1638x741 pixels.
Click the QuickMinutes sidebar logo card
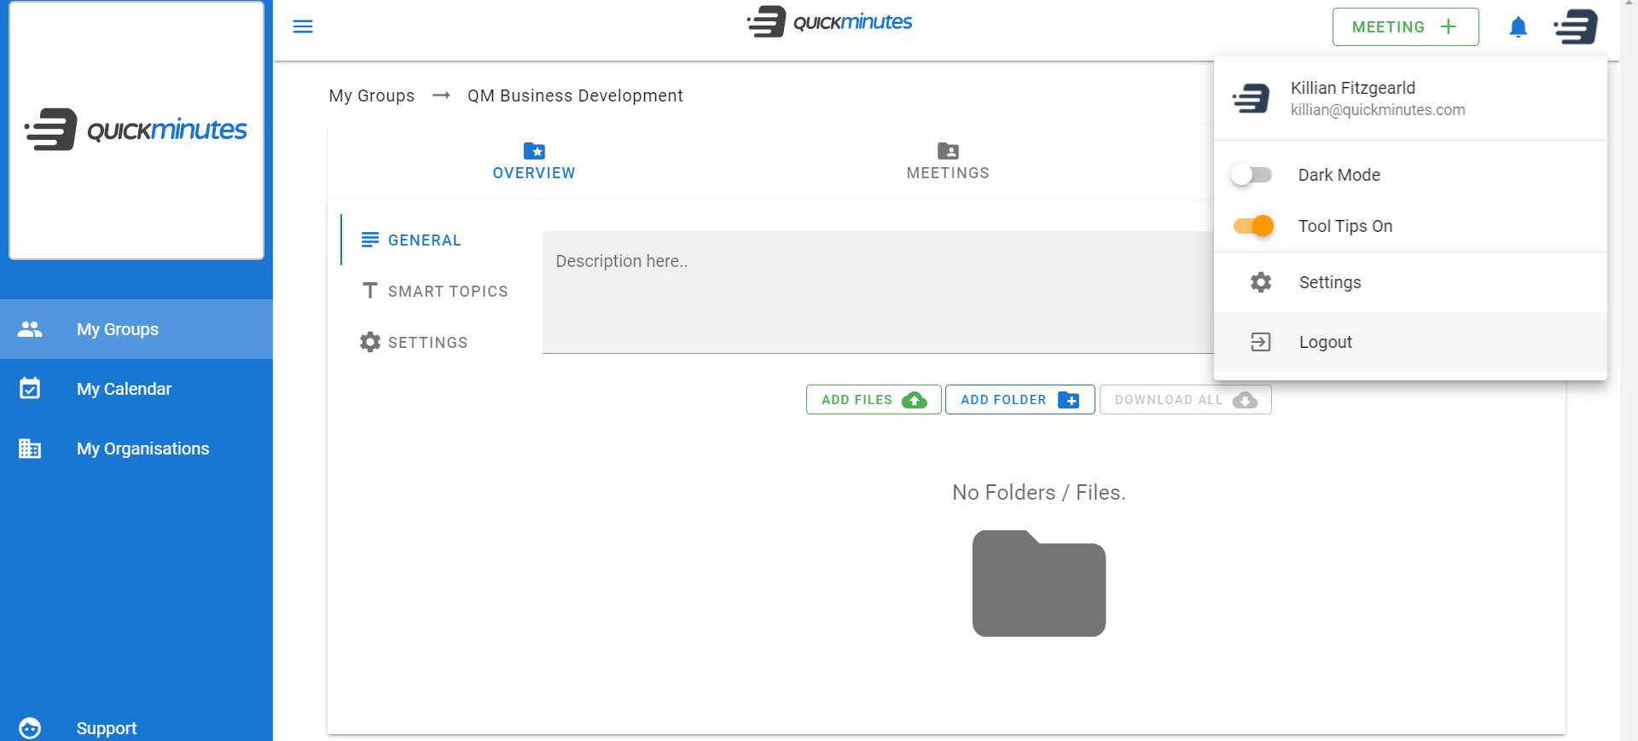click(x=136, y=130)
